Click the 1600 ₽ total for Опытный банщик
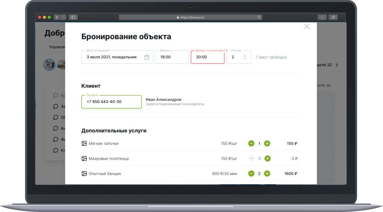 (x=291, y=174)
